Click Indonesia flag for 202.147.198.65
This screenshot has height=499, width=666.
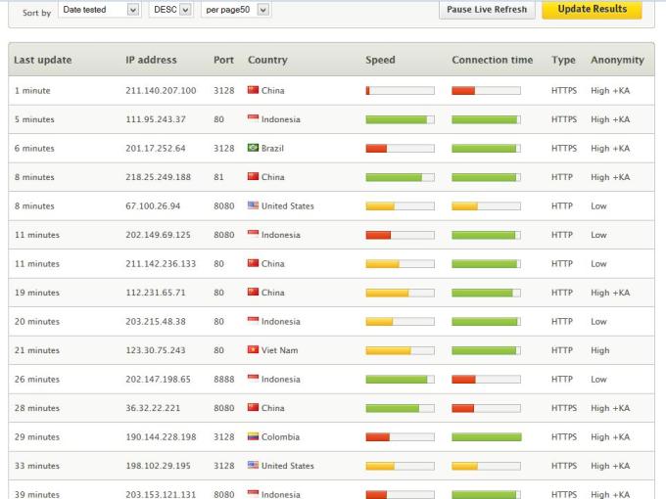tap(253, 378)
